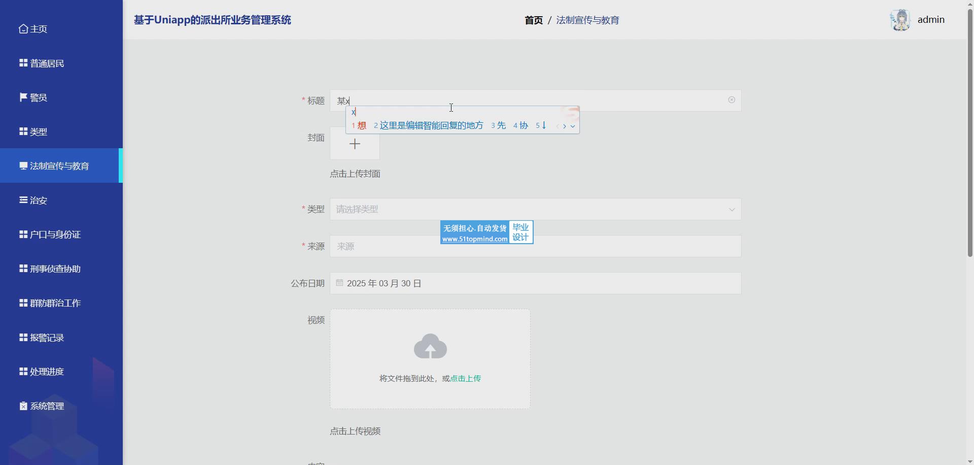
Task: Expand the 类型 select dropdown arrow
Action: coord(732,210)
